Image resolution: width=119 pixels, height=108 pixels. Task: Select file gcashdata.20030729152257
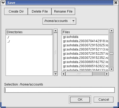click(x=85, y=53)
